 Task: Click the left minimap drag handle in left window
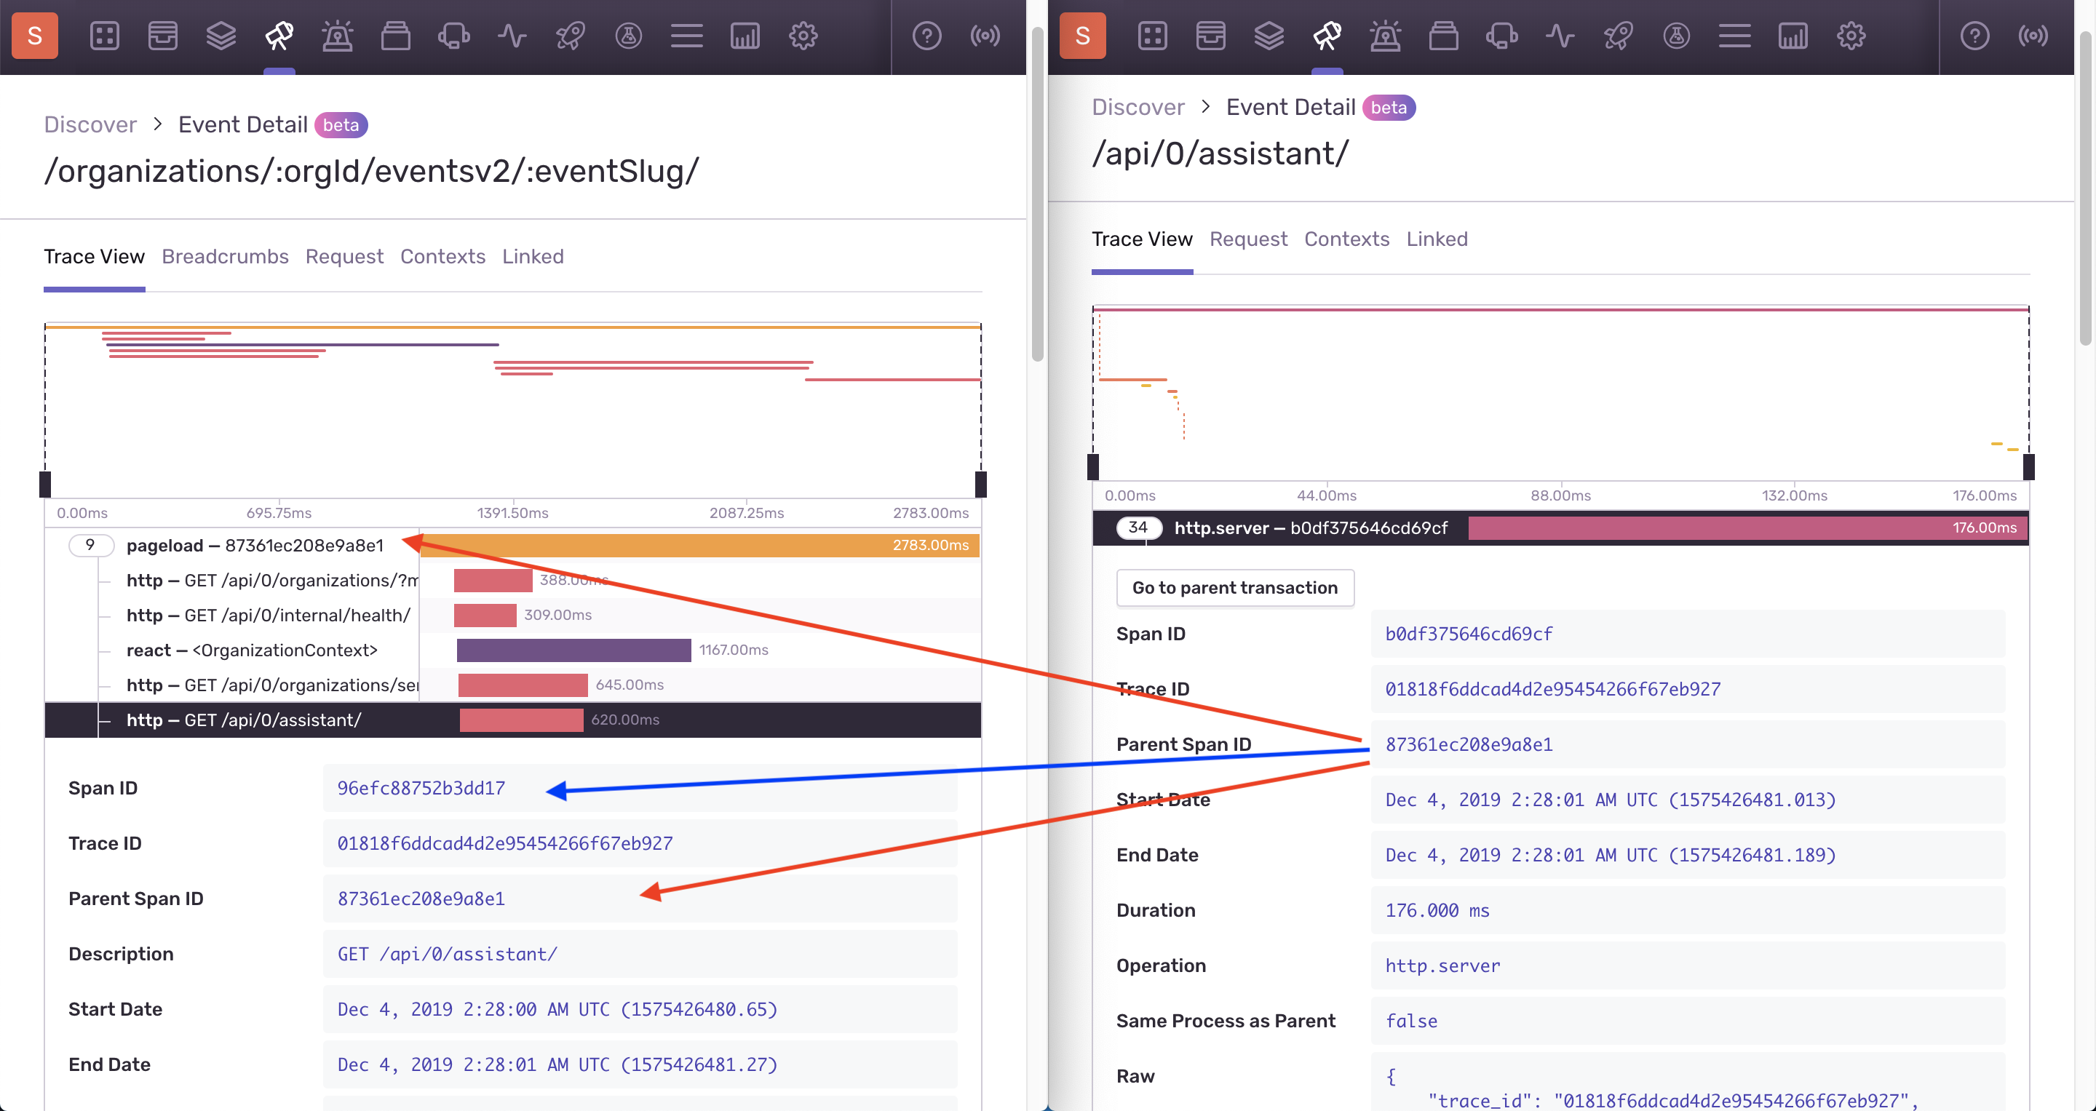[46, 483]
